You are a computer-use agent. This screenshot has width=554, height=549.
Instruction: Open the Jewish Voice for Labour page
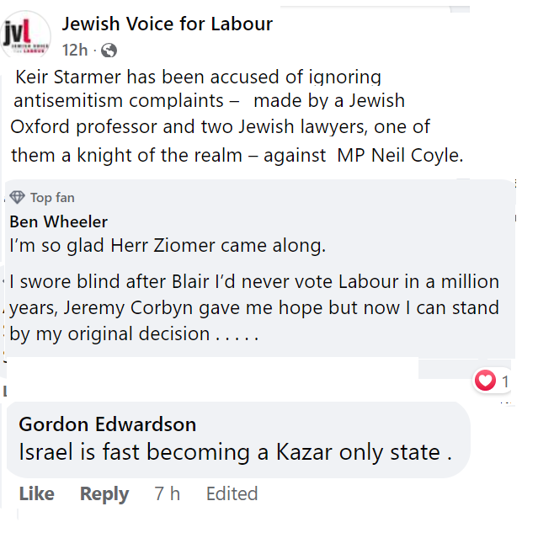click(x=167, y=24)
